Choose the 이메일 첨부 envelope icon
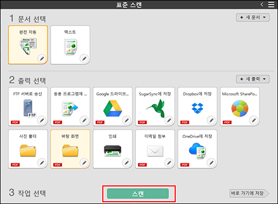 pyautogui.click(x=155, y=151)
